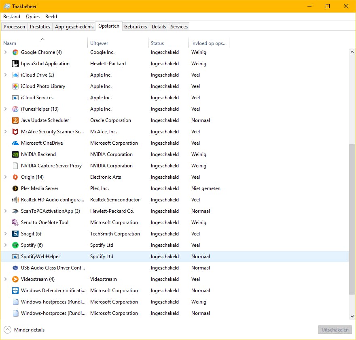Click the USB Audio Class Driver icon

point(15,268)
